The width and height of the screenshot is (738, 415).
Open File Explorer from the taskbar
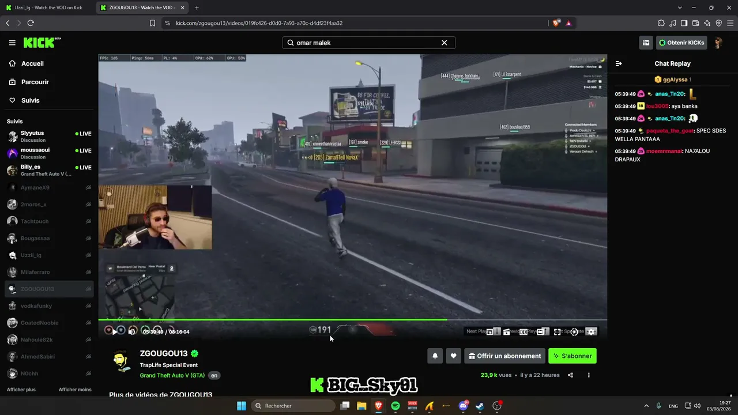click(x=362, y=406)
